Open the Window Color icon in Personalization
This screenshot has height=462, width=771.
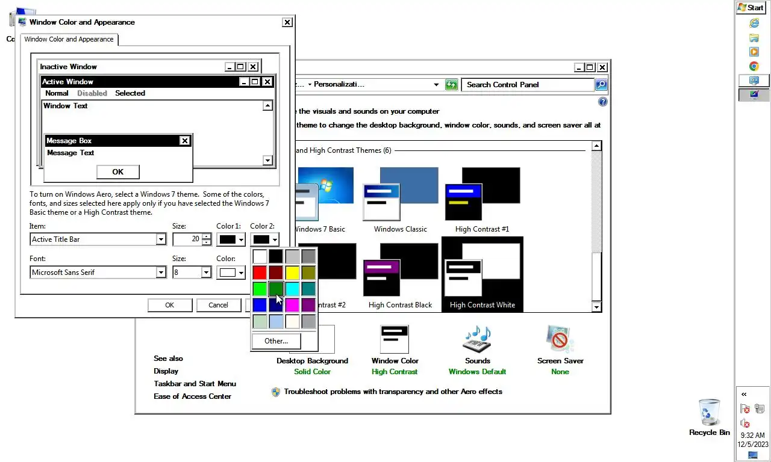[x=395, y=340]
